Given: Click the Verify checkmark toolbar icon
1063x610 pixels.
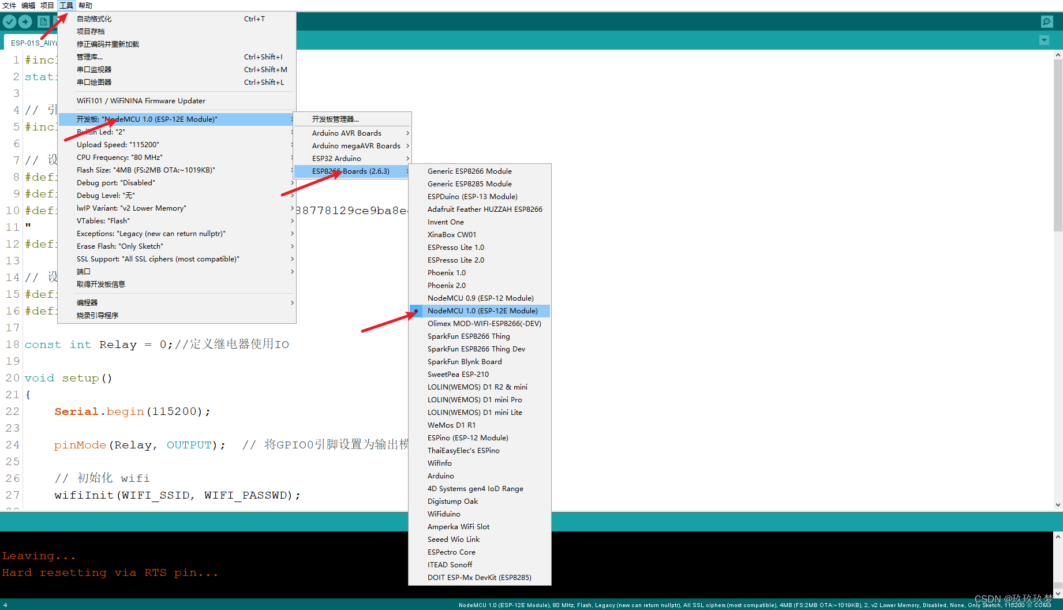Looking at the screenshot, I should pos(9,22).
